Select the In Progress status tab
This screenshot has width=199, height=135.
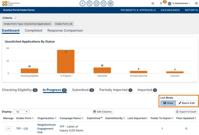pyautogui.click(x=55, y=90)
